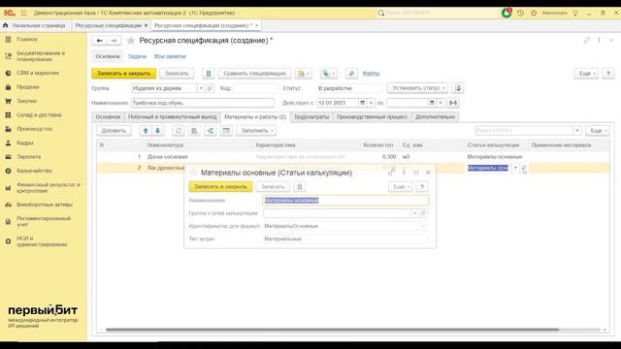Open the Задачи navigation link
This screenshot has width=621, height=349.
tap(137, 56)
